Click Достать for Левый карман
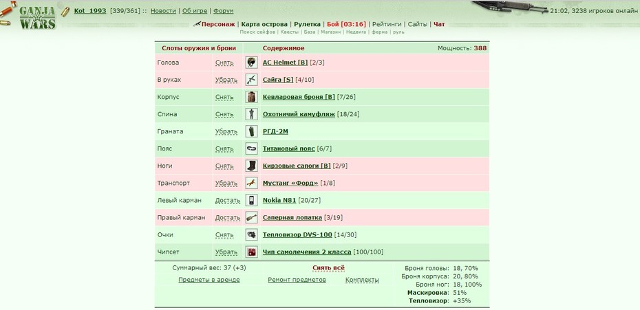640x310 pixels. 228,200
